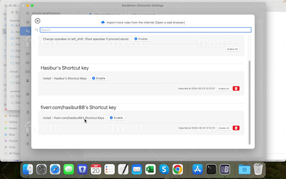The width and height of the screenshot is (286, 179).
Task: Click Enable All under the spacebar rule
Action: point(232,49)
